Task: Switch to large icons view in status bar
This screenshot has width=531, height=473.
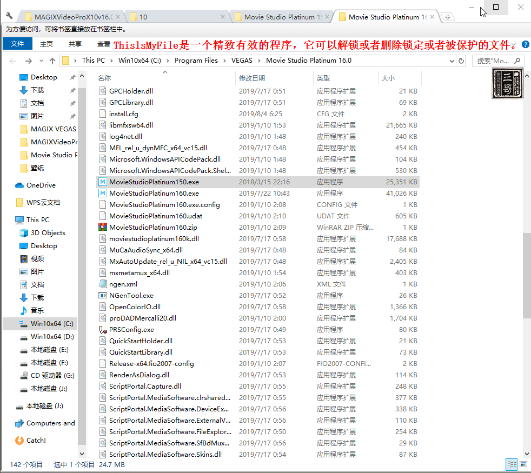Action: [x=523, y=464]
